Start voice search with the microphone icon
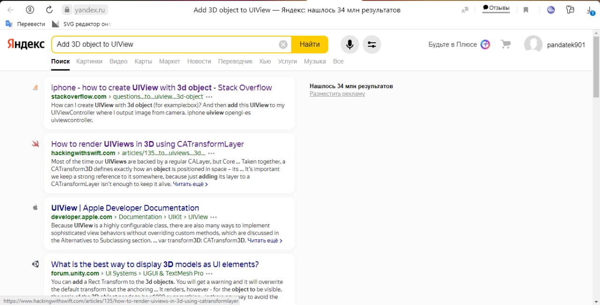Image resolution: width=600 pixels, height=305 pixels. coord(350,45)
